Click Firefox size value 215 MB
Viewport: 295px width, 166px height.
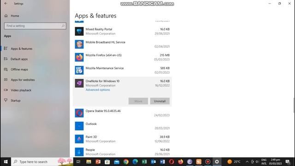coord(165,55)
